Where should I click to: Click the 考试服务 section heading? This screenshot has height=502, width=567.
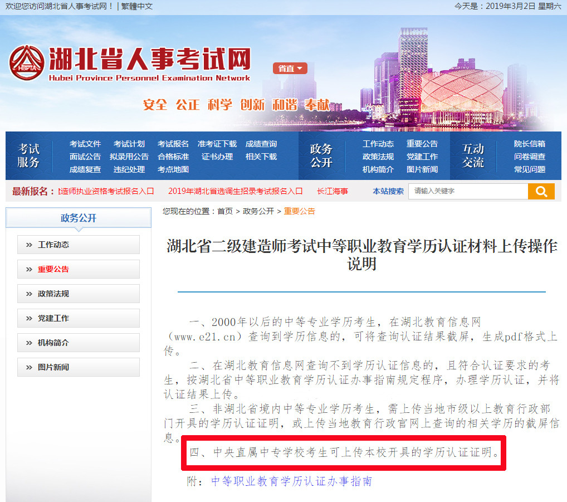[28, 156]
